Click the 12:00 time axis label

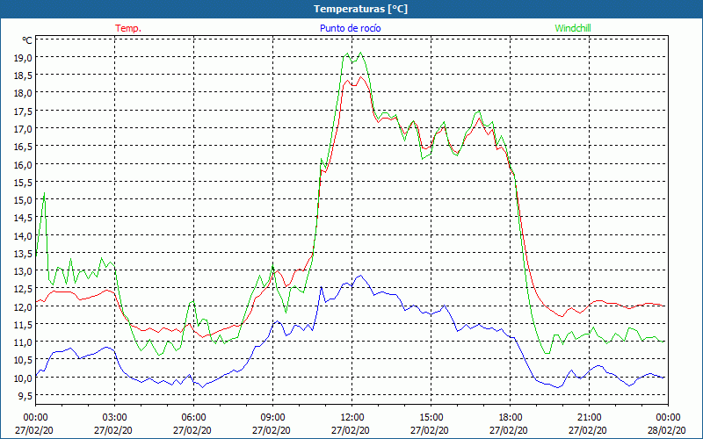(x=352, y=418)
